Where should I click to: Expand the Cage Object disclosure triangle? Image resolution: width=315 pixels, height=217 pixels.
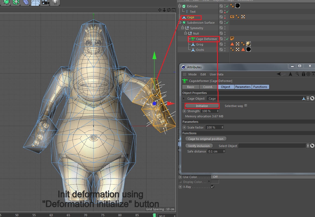tap(184, 99)
